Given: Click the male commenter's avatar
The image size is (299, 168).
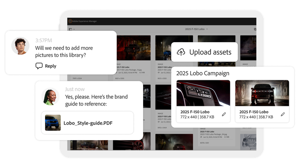Looking at the screenshot, I should [x=20, y=46].
